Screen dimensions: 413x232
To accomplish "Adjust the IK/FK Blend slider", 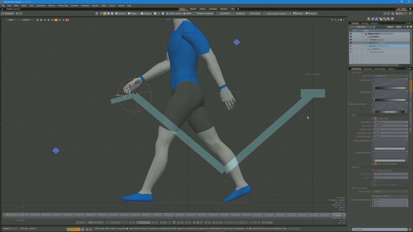I will click(391, 122).
